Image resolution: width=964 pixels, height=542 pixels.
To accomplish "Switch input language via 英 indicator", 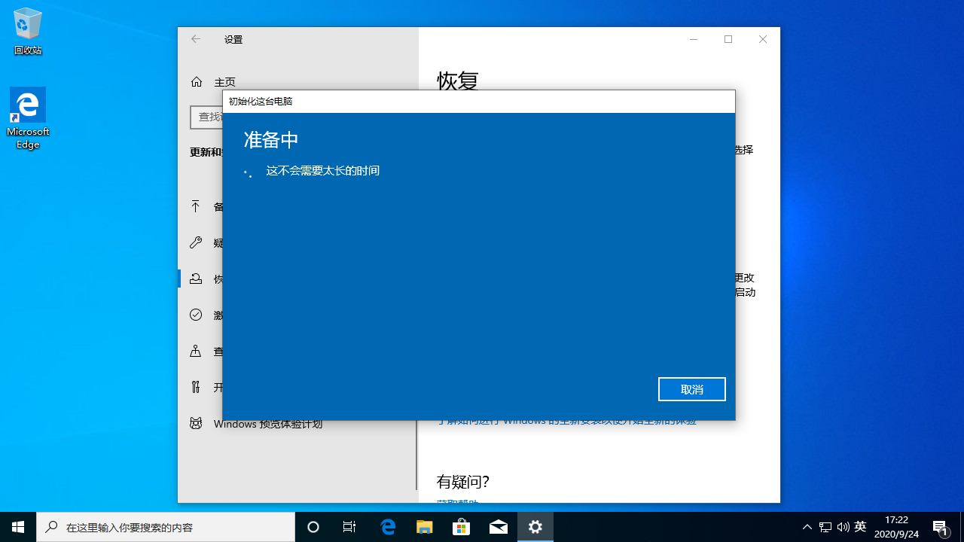I will [861, 526].
